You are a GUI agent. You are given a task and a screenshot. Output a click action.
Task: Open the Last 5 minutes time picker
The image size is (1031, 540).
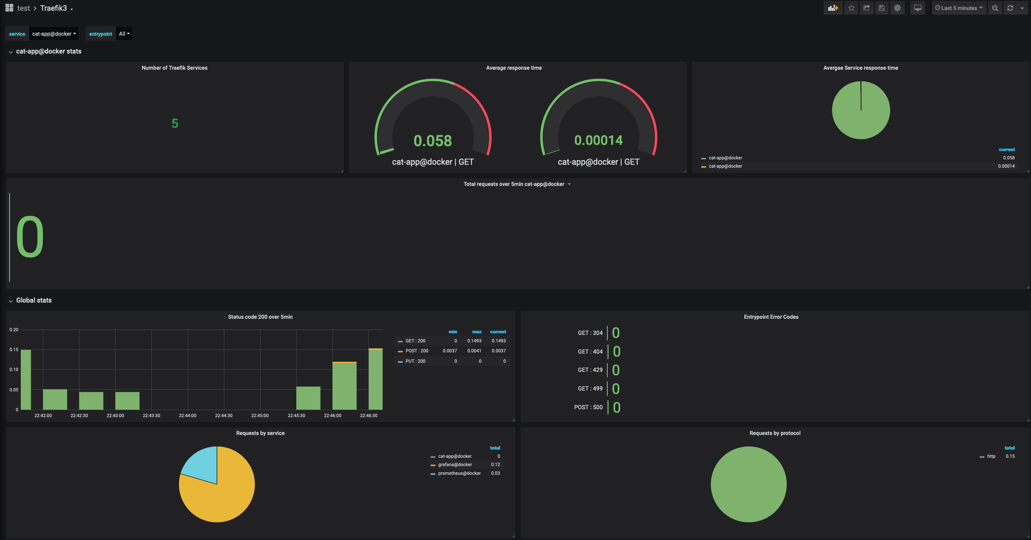coord(958,8)
